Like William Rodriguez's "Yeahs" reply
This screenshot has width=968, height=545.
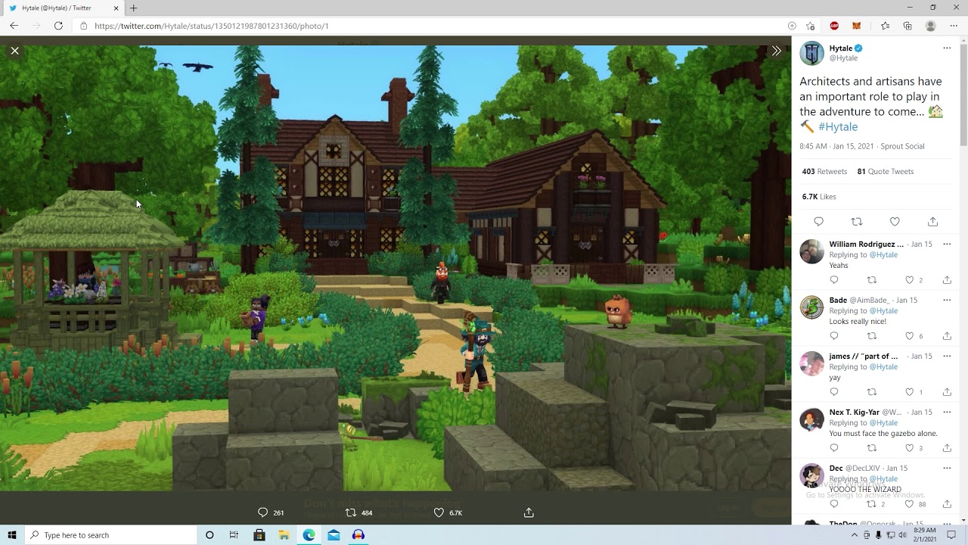coord(910,280)
